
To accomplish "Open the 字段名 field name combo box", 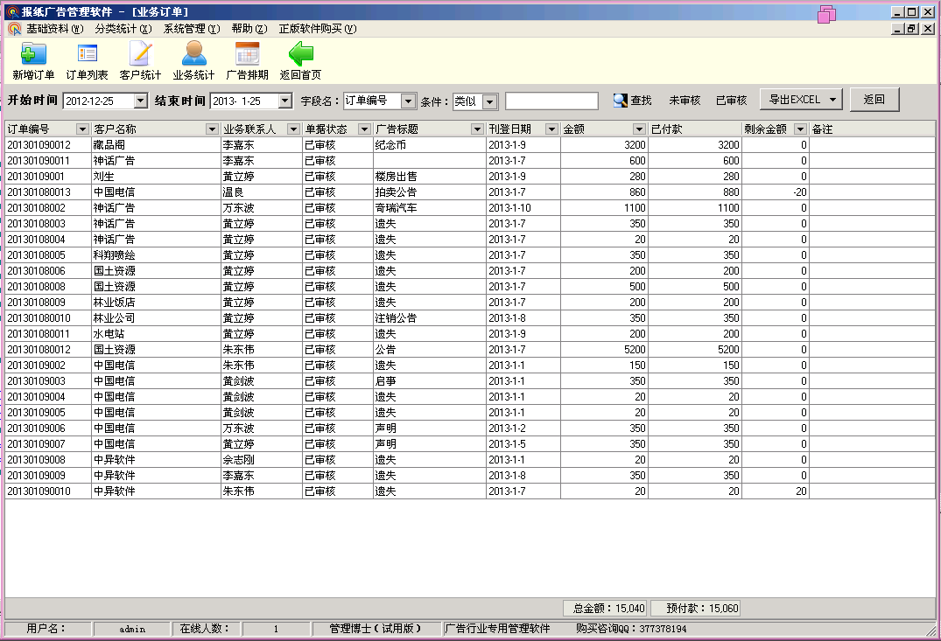I will click(408, 101).
